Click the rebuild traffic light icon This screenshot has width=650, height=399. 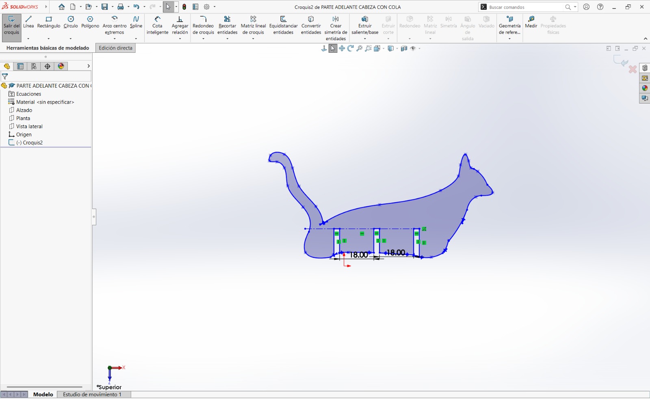[x=184, y=7]
